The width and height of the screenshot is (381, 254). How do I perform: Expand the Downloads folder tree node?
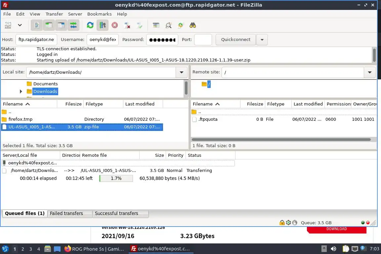[21, 91]
